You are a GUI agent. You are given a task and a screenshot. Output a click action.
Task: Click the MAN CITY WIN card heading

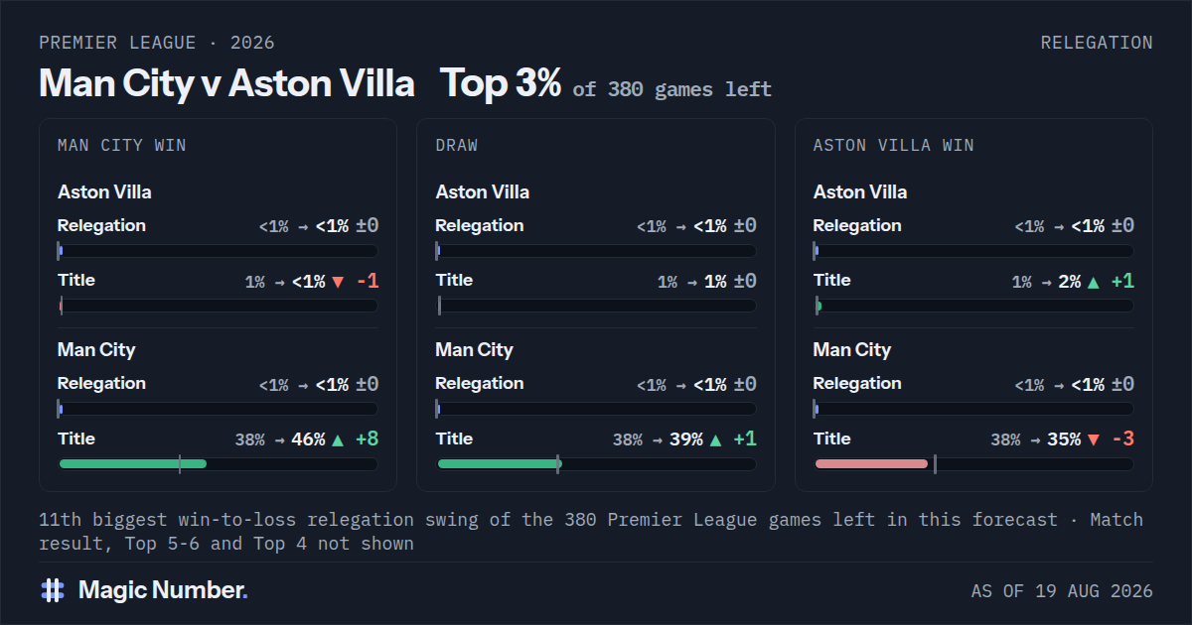point(122,145)
